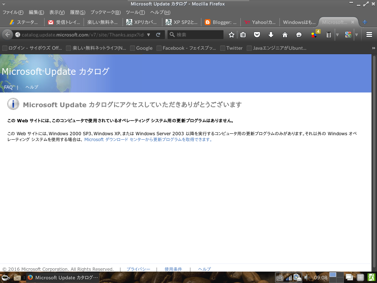Click Microsoft ダウンロード センター link
This screenshot has height=283, width=377.
[x=148, y=140]
